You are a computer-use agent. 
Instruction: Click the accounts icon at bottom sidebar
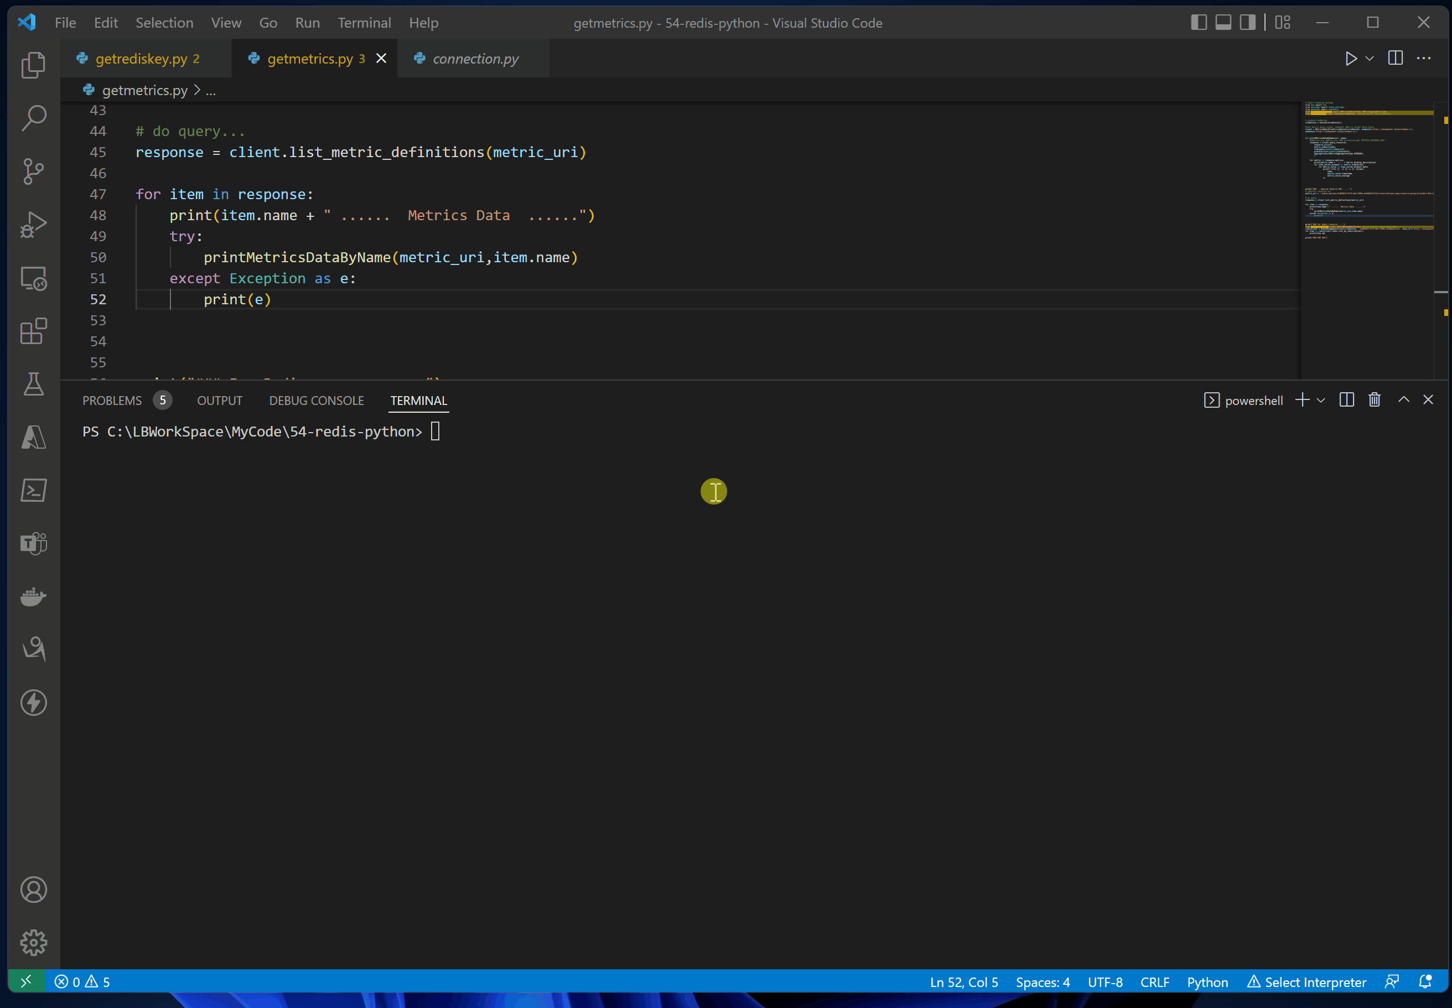pyautogui.click(x=33, y=890)
